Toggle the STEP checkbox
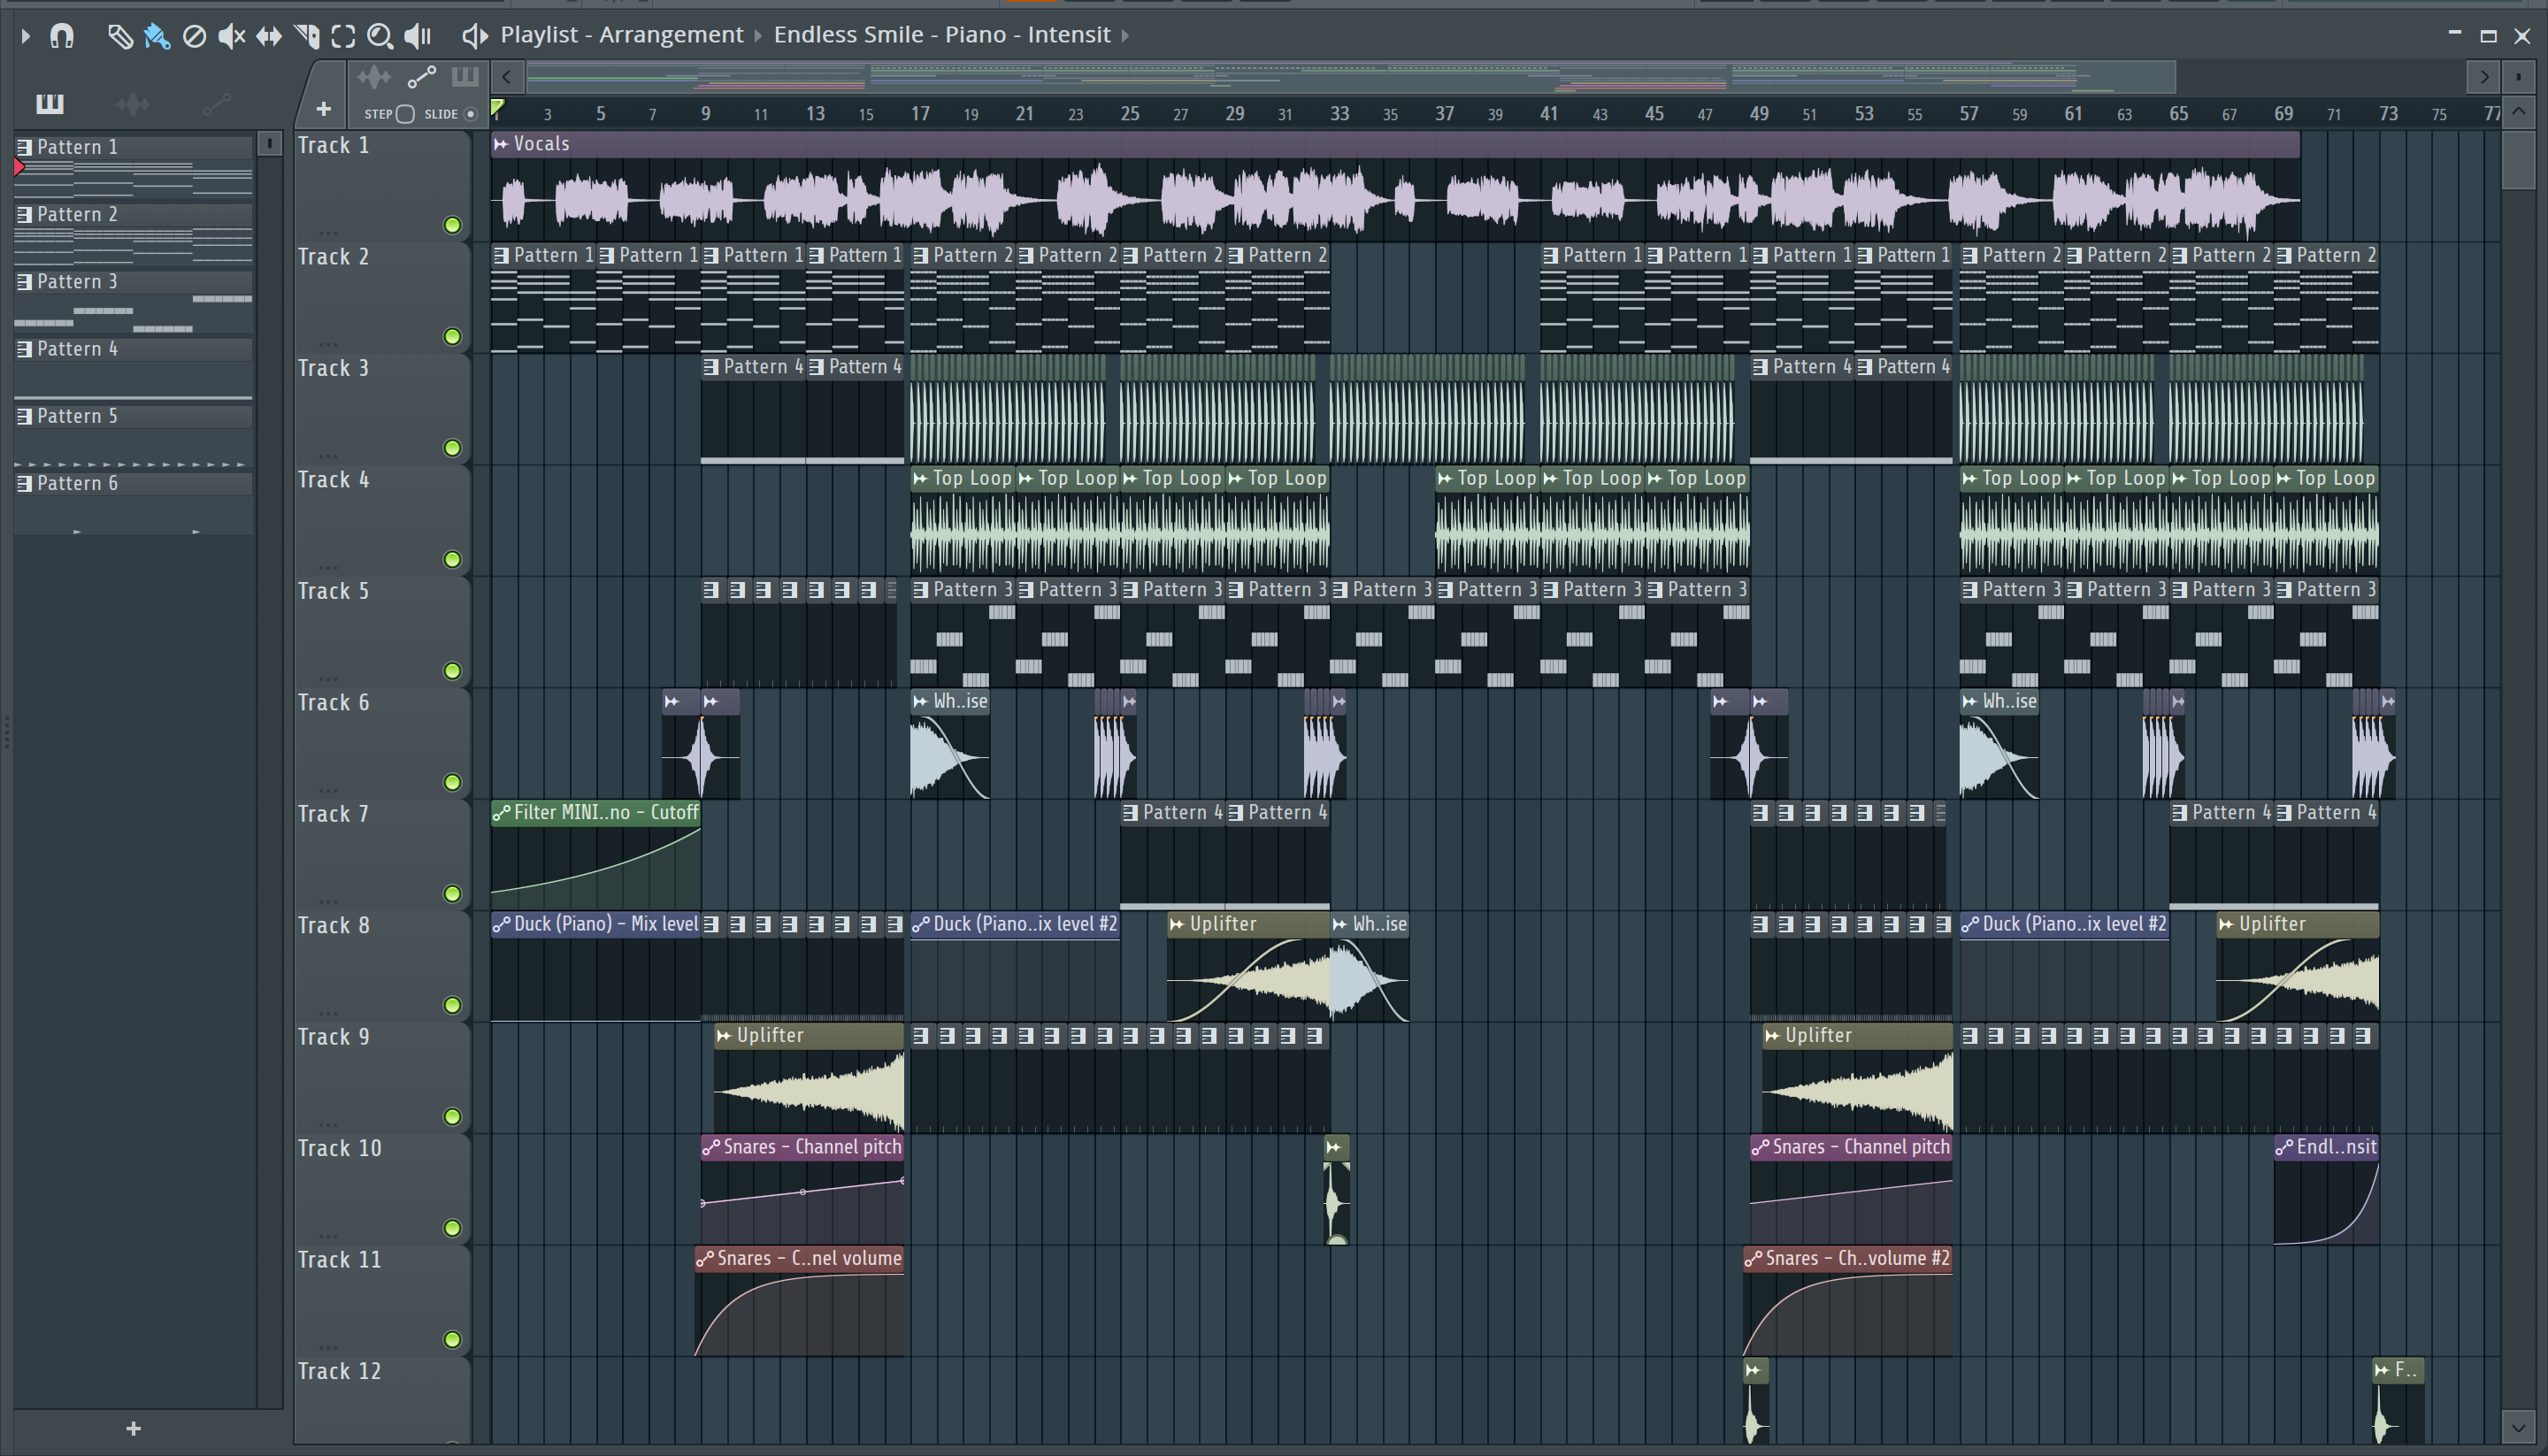 [405, 114]
